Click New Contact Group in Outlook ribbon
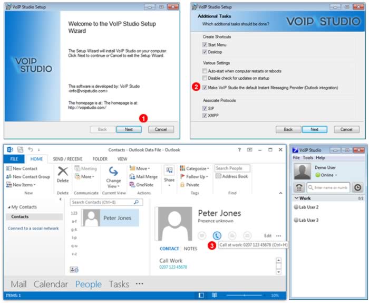Image resolution: width=369 pixels, height=303 pixels. coord(28,176)
